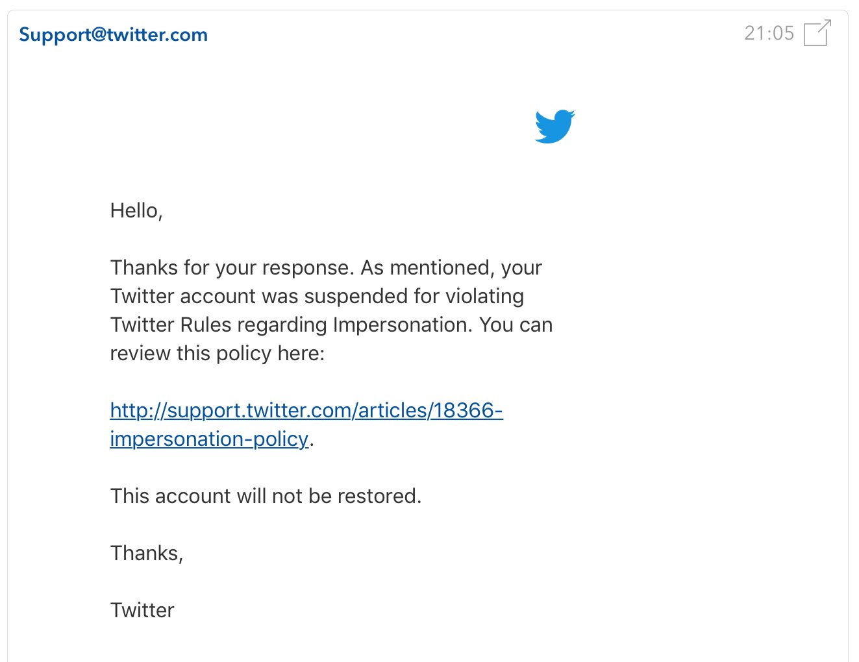Click the "review this policy here:" line
This screenshot has height=662, width=859.
[217, 353]
